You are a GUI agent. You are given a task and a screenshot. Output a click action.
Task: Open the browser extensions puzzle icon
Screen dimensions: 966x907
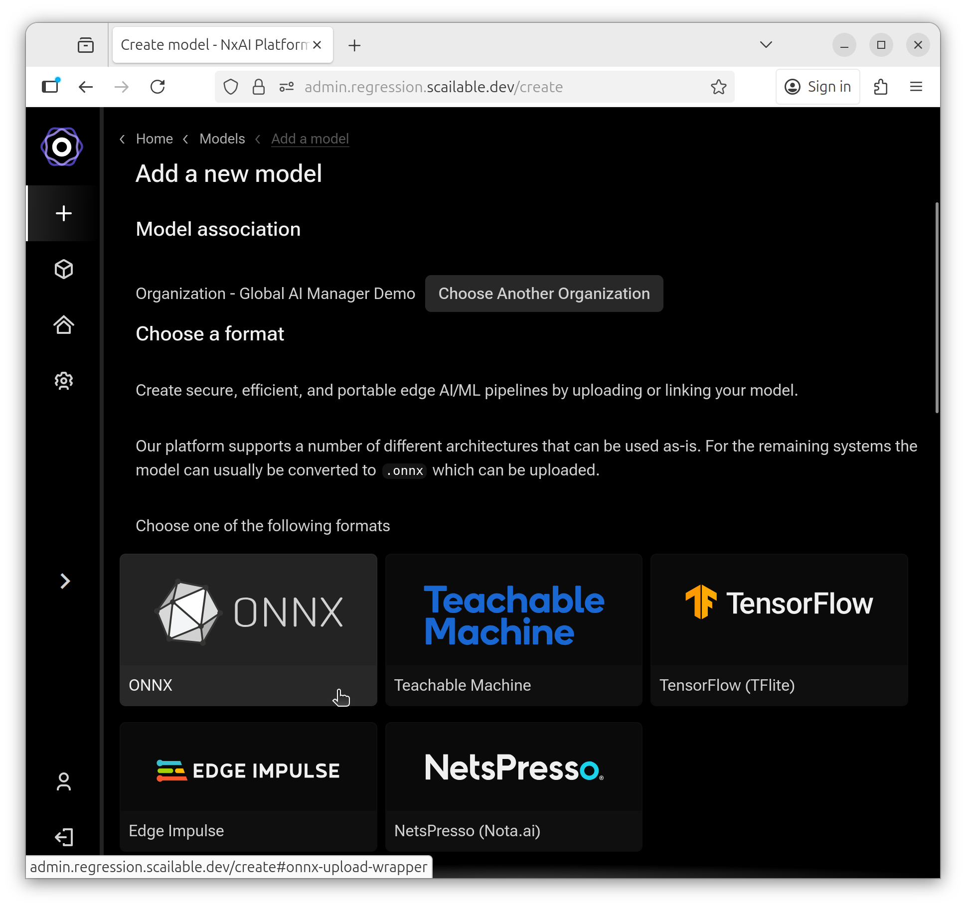pos(881,87)
